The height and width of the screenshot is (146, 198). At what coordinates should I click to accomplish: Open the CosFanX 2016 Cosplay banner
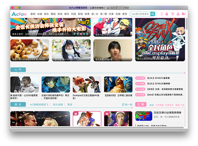click(x=160, y=40)
